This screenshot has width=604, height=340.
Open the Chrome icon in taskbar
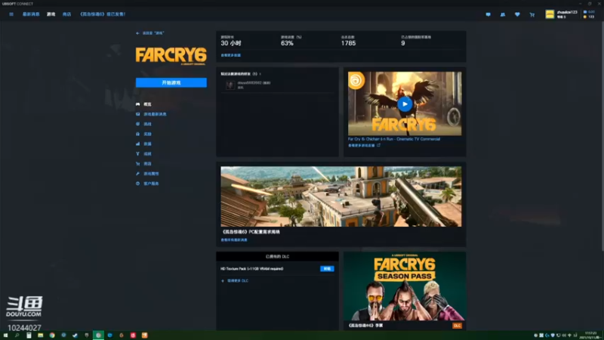tap(52, 335)
